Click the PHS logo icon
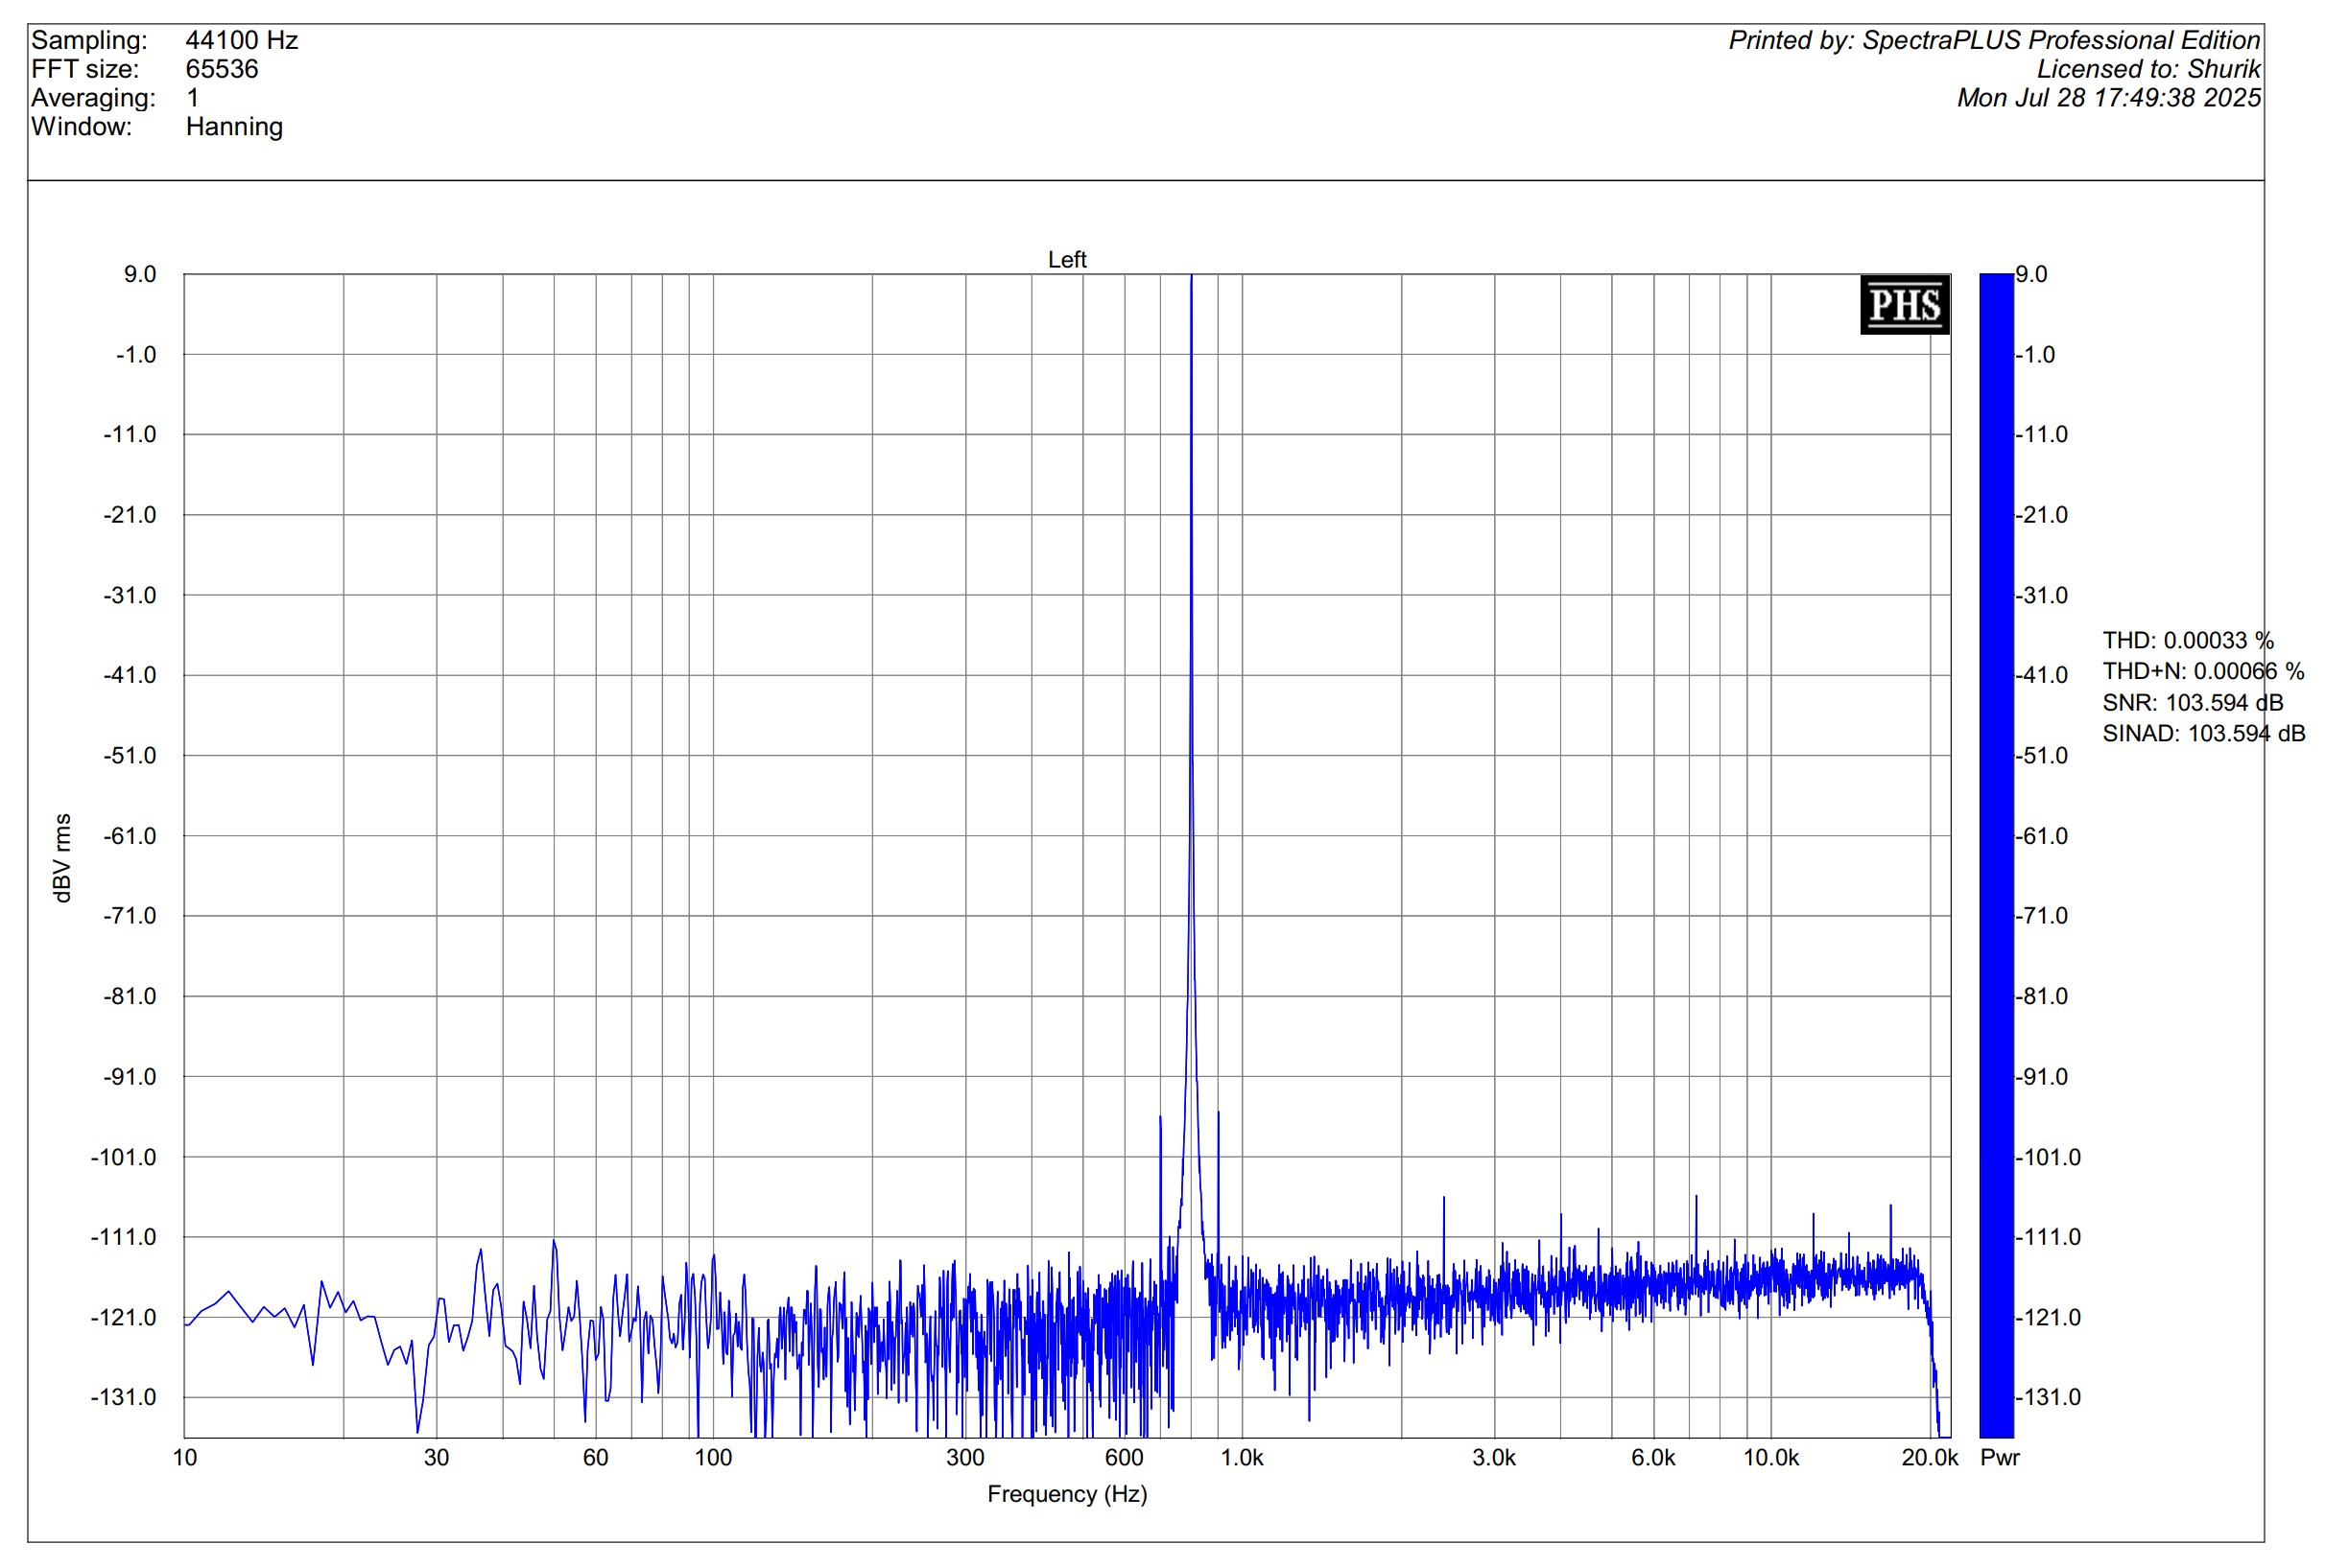The height and width of the screenshot is (1568, 2325). (x=1904, y=304)
